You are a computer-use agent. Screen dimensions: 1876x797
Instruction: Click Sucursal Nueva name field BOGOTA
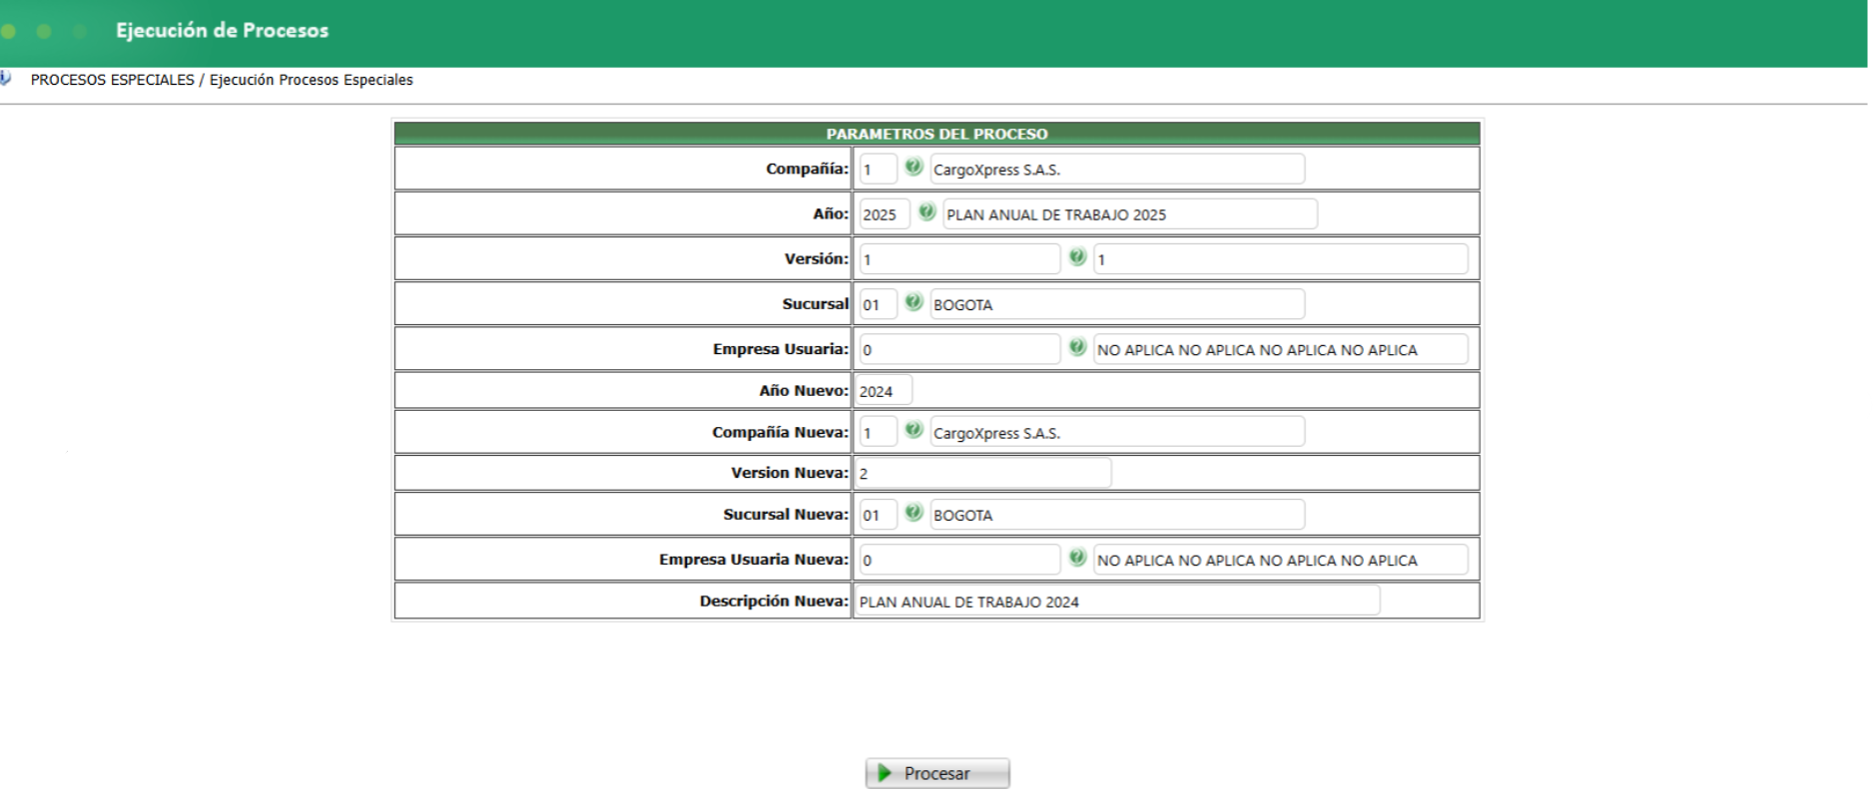point(1117,515)
